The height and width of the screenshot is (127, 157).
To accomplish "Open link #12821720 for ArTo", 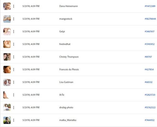I will click(150, 95).
